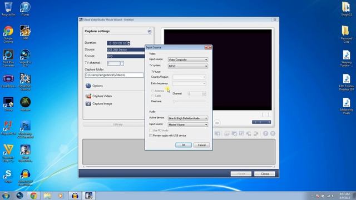Click the Capture Video camera icon
This screenshot has height=200, width=356.
click(88, 96)
